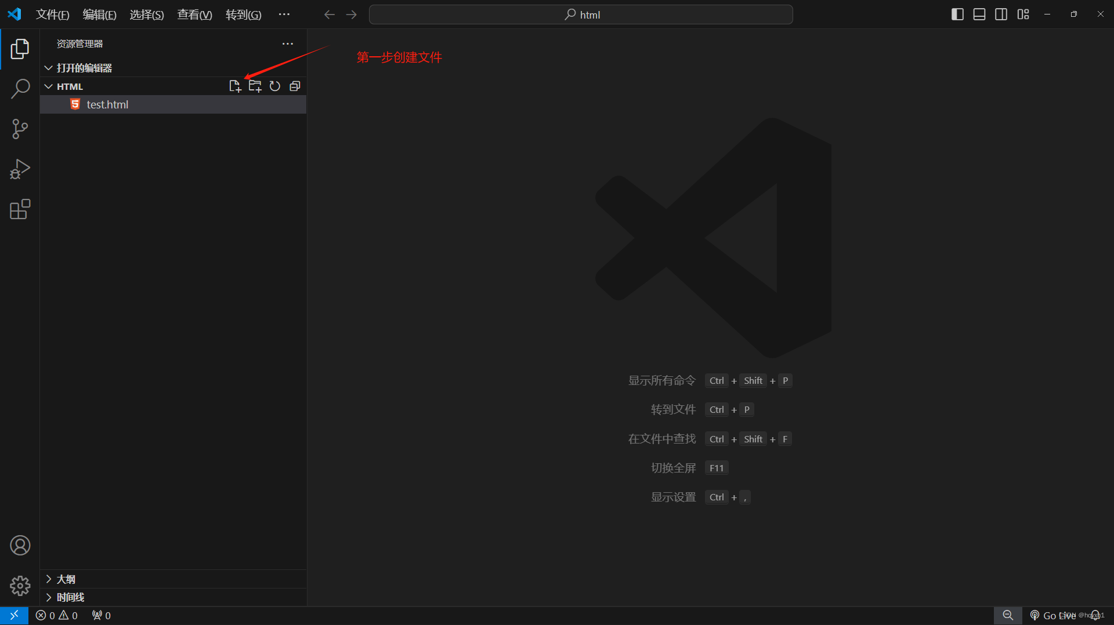Viewport: 1114px width, 625px height.
Task: Open the Accounts menu icon
Action: pos(20,546)
